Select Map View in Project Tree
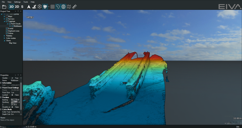 click(x=12, y=43)
